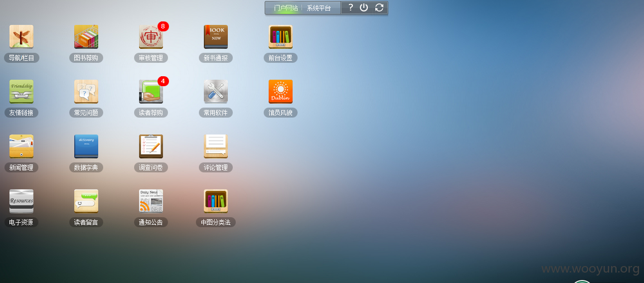644x283 pixels.
Task: Click the 常用软件 text label
Action: tap(216, 113)
